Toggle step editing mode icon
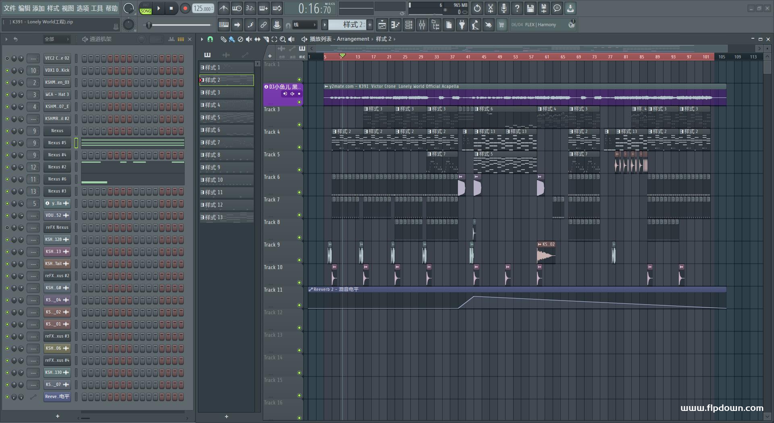Screen dimensions: 774x423 tap(250, 25)
